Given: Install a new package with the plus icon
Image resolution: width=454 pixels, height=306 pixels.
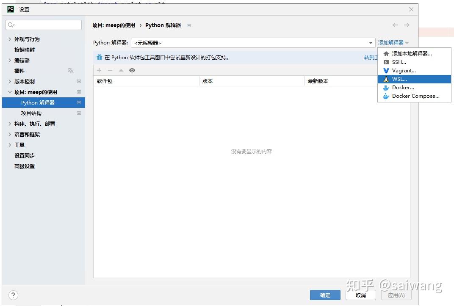Looking at the screenshot, I should (99, 70).
